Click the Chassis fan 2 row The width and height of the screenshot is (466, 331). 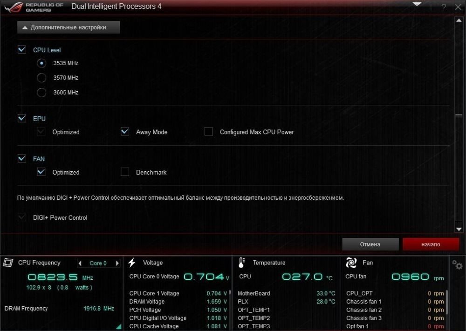[x=395, y=310]
